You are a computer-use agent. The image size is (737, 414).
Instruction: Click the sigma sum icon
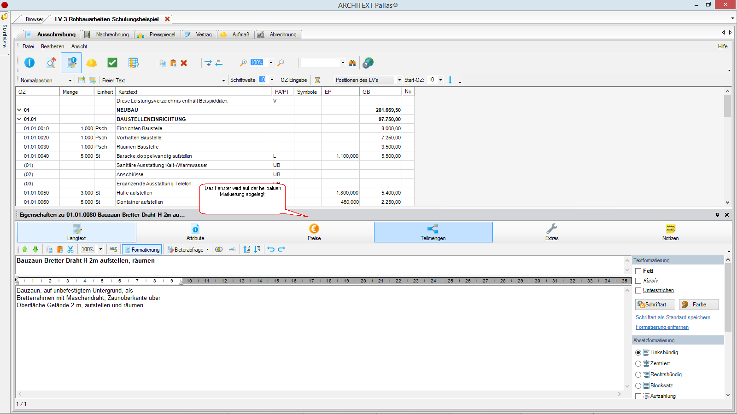tap(317, 80)
